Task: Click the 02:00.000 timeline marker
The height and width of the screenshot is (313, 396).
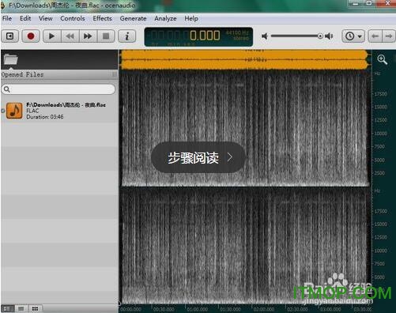Action: click(264, 309)
